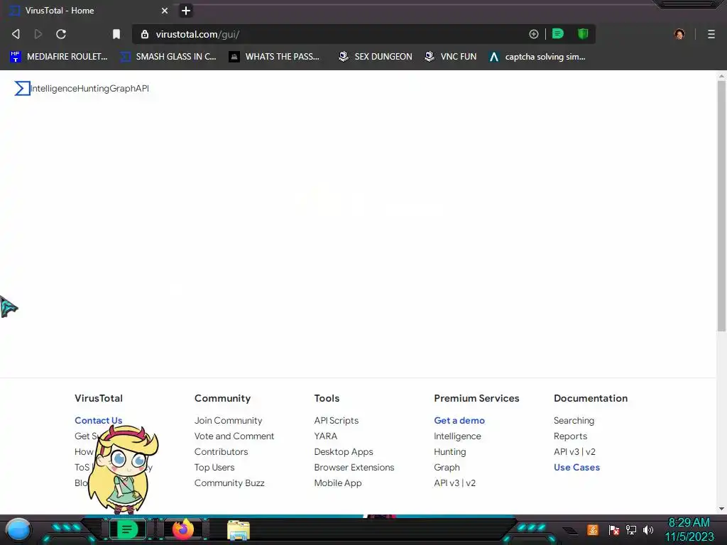Open Premium Services Hunting link
Image resolution: width=727 pixels, height=545 pixels.
point(449,451)
